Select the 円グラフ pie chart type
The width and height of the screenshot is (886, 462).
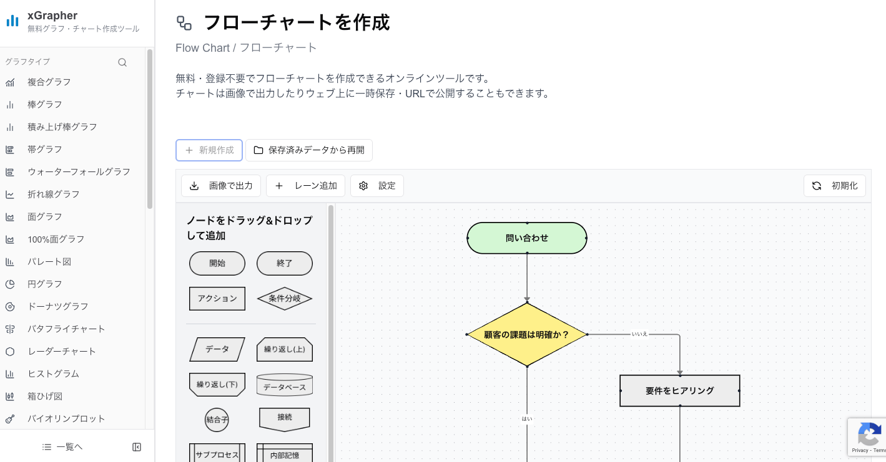[44, 284]
